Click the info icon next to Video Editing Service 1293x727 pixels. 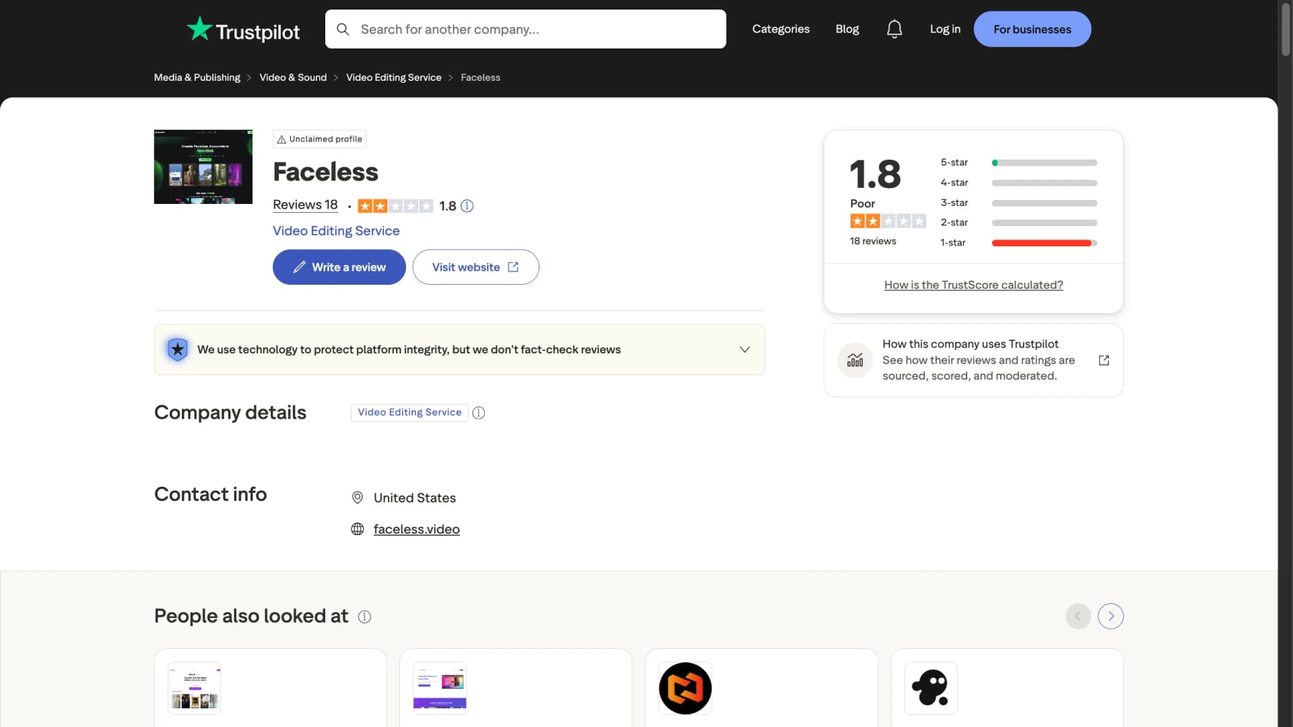click(478, 413)
